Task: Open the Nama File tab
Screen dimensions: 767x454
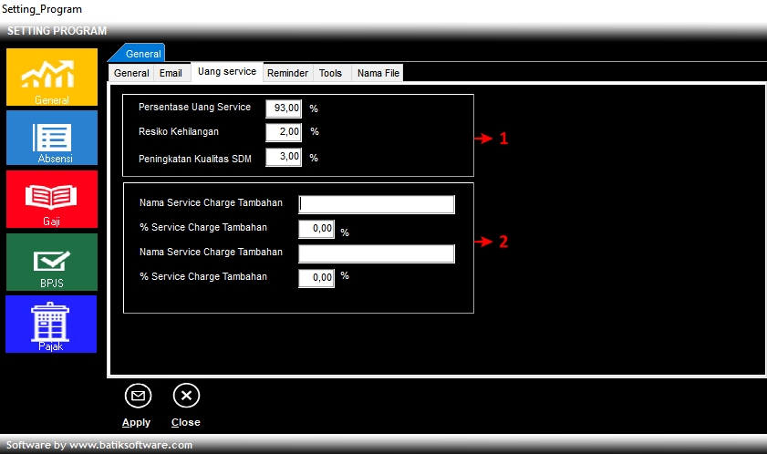Action: (378, 73)
